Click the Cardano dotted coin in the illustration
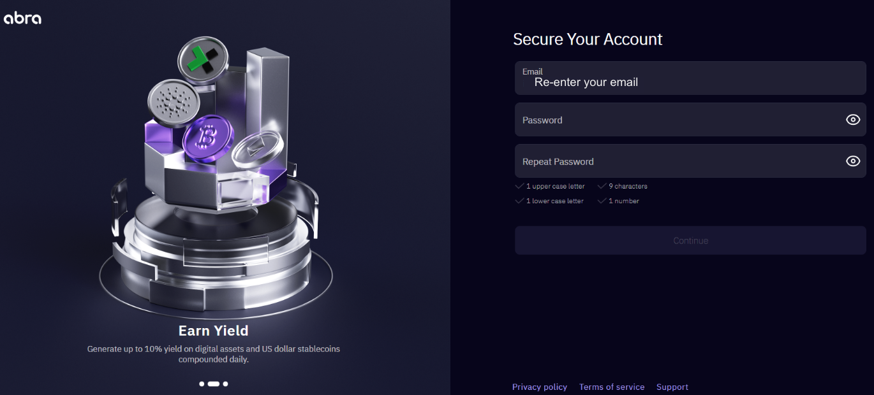This screenshot has width=874, height=395. point(170,103)
